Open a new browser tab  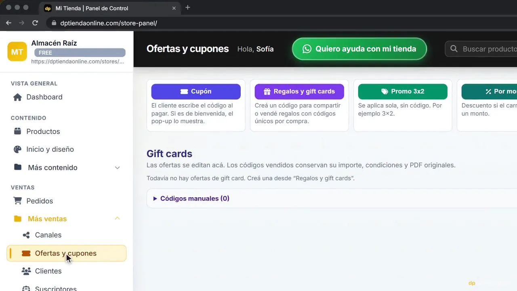click(x=187, y=8)
